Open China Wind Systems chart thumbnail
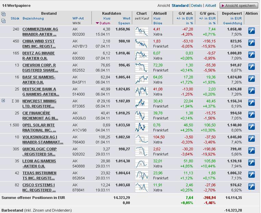The height and width of the screenshot is (213, 261). (142, 43)
